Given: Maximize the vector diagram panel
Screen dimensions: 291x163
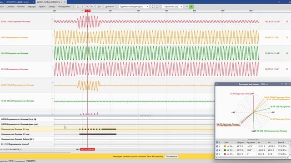Looking at the screenshot, I should coord(286,84).
